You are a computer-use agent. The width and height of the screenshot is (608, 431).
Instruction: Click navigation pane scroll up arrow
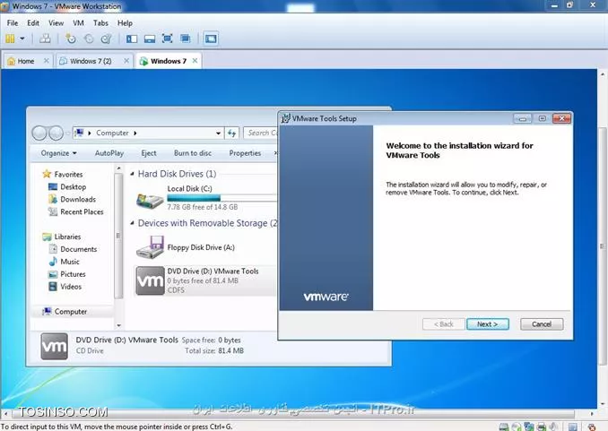[x=118, y=168]
